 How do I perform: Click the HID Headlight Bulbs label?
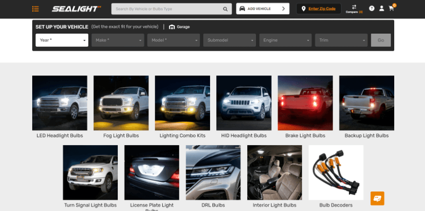(244, 135)
